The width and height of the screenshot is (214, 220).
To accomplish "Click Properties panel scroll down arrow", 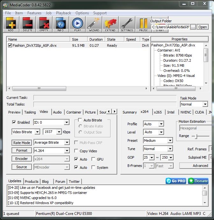I will [206, 83].
